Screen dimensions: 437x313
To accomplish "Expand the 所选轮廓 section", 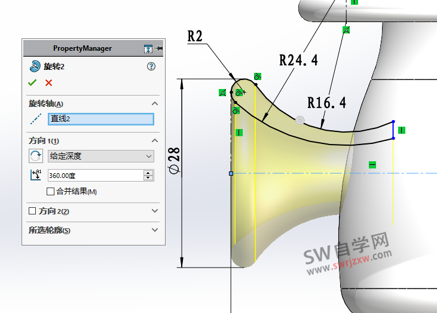I will tap(155, 230).
